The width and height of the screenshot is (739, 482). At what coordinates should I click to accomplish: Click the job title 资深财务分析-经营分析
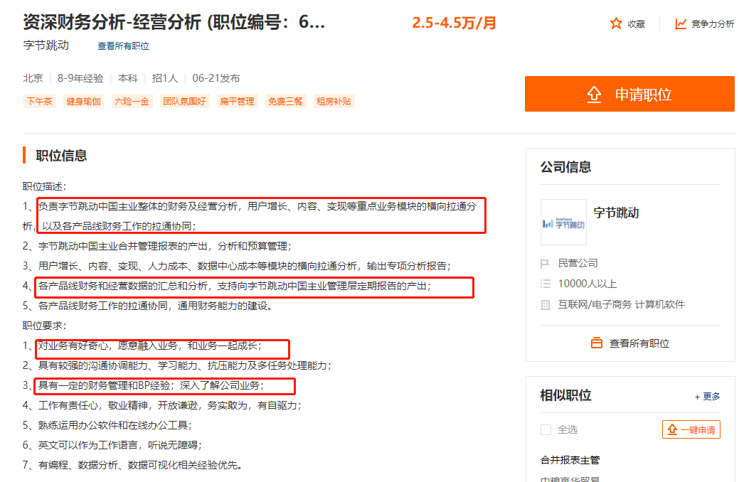174,22
